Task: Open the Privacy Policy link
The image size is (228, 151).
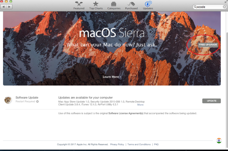Action: pos(117,144)
